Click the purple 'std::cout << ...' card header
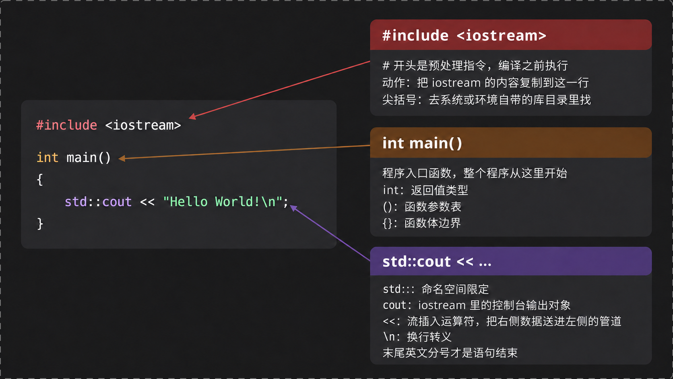Viewport: 673px width, 379px height. (x=511, y=261)
